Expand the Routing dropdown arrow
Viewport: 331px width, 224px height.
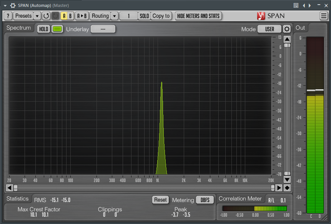115,16
